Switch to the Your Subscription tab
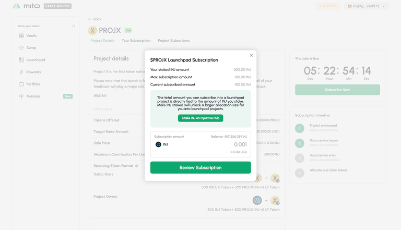Screen dimensions: 401x230 (x=136, y=40)
